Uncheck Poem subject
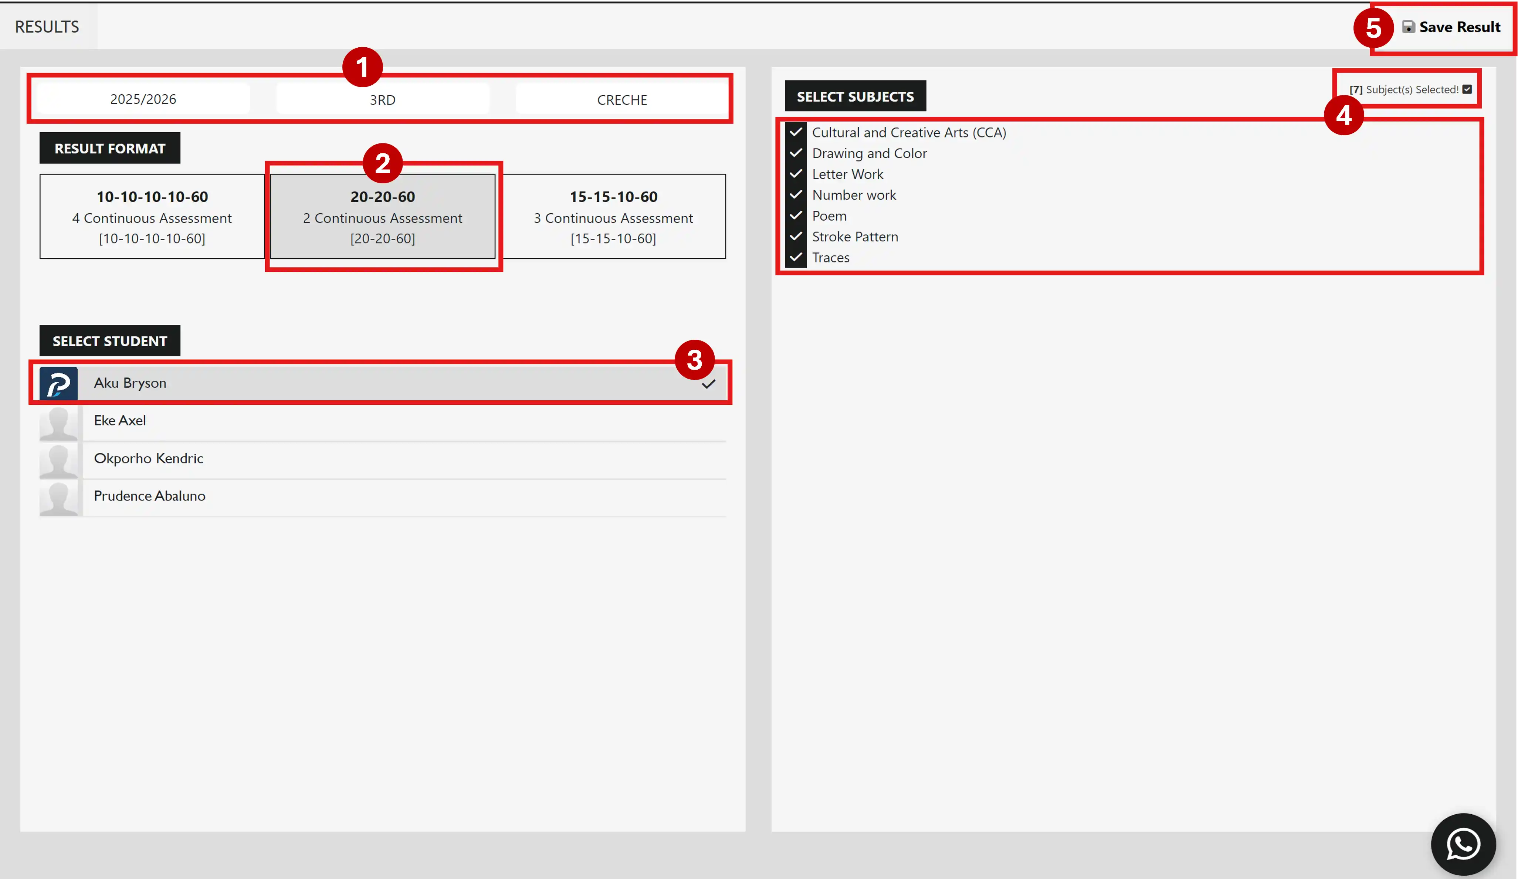This screenshot has height=879, width=1518. pyautogui.click(x=796, y=215)
